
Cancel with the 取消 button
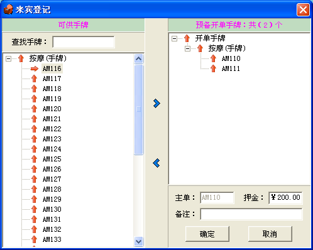[x=270, y=234]
